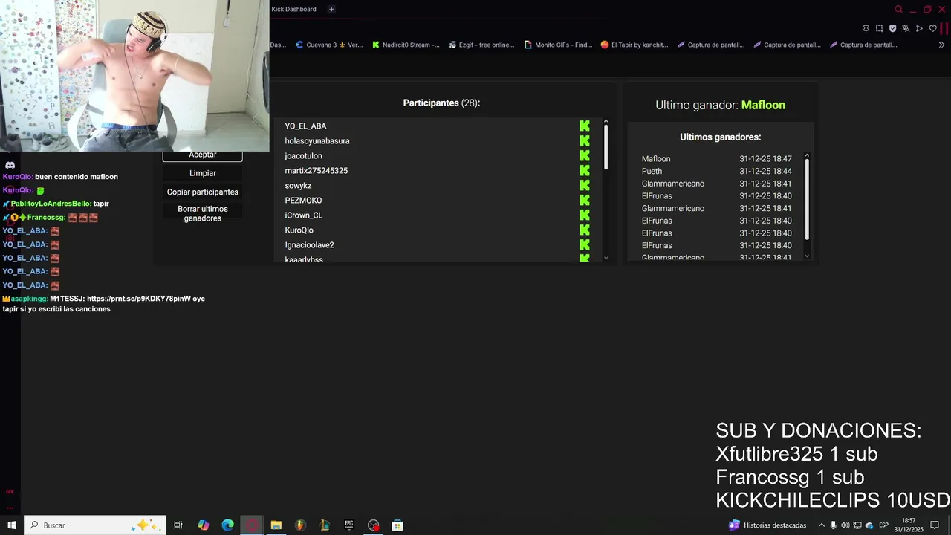Viewport: 951px width, 535px height.
Task: Click Borrar ultimos ganadores button
Action: [203, 214]
